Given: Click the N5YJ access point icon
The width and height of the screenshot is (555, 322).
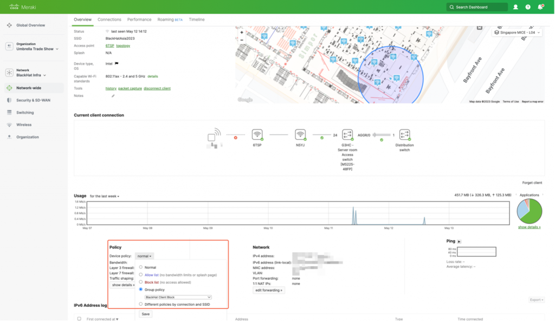Looking at the screenshot, I should point(300,135).
